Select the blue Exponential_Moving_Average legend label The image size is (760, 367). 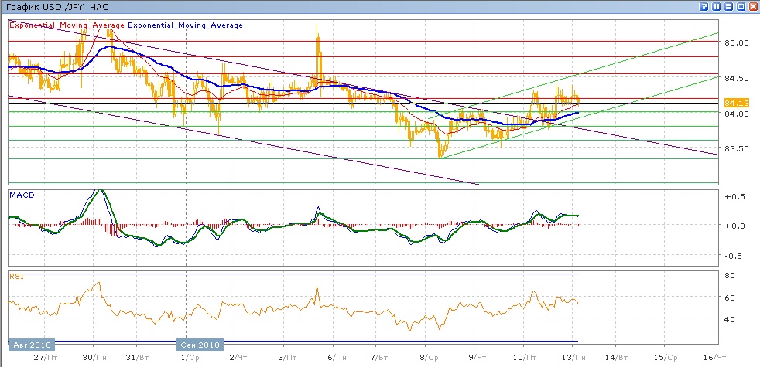(185, 25)
